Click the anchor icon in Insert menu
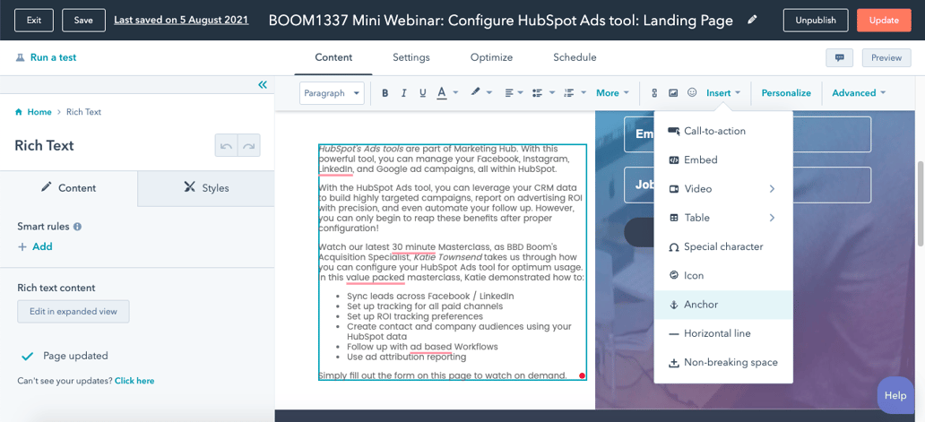The image size is (925, 422). pyautogui.click(x=673, y=305)
